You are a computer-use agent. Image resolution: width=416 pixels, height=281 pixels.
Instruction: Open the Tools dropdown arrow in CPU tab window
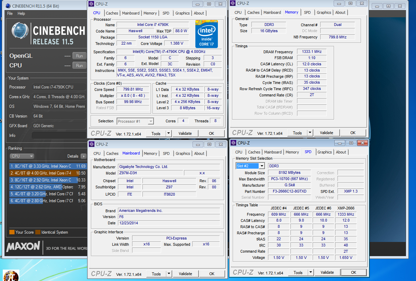click(x=168, y=133)
